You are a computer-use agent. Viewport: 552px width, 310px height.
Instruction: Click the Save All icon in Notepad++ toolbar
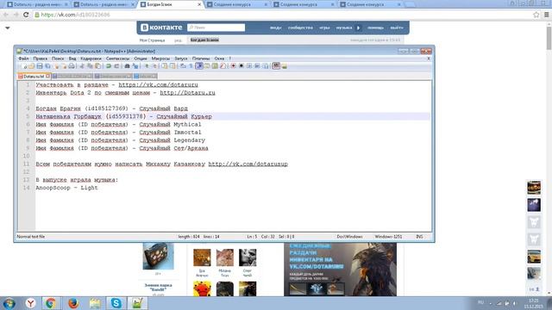pyautogui.click(x=47, y=66)
